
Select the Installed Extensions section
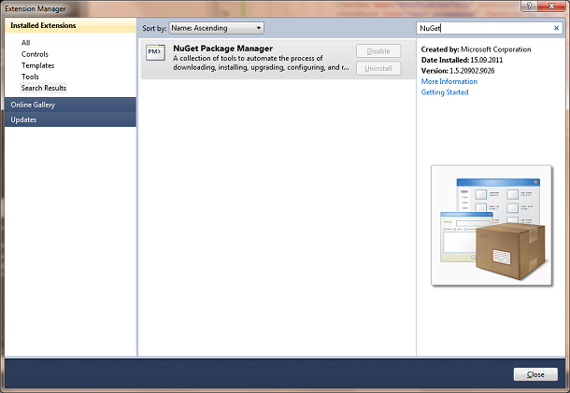tap(70, 25)
